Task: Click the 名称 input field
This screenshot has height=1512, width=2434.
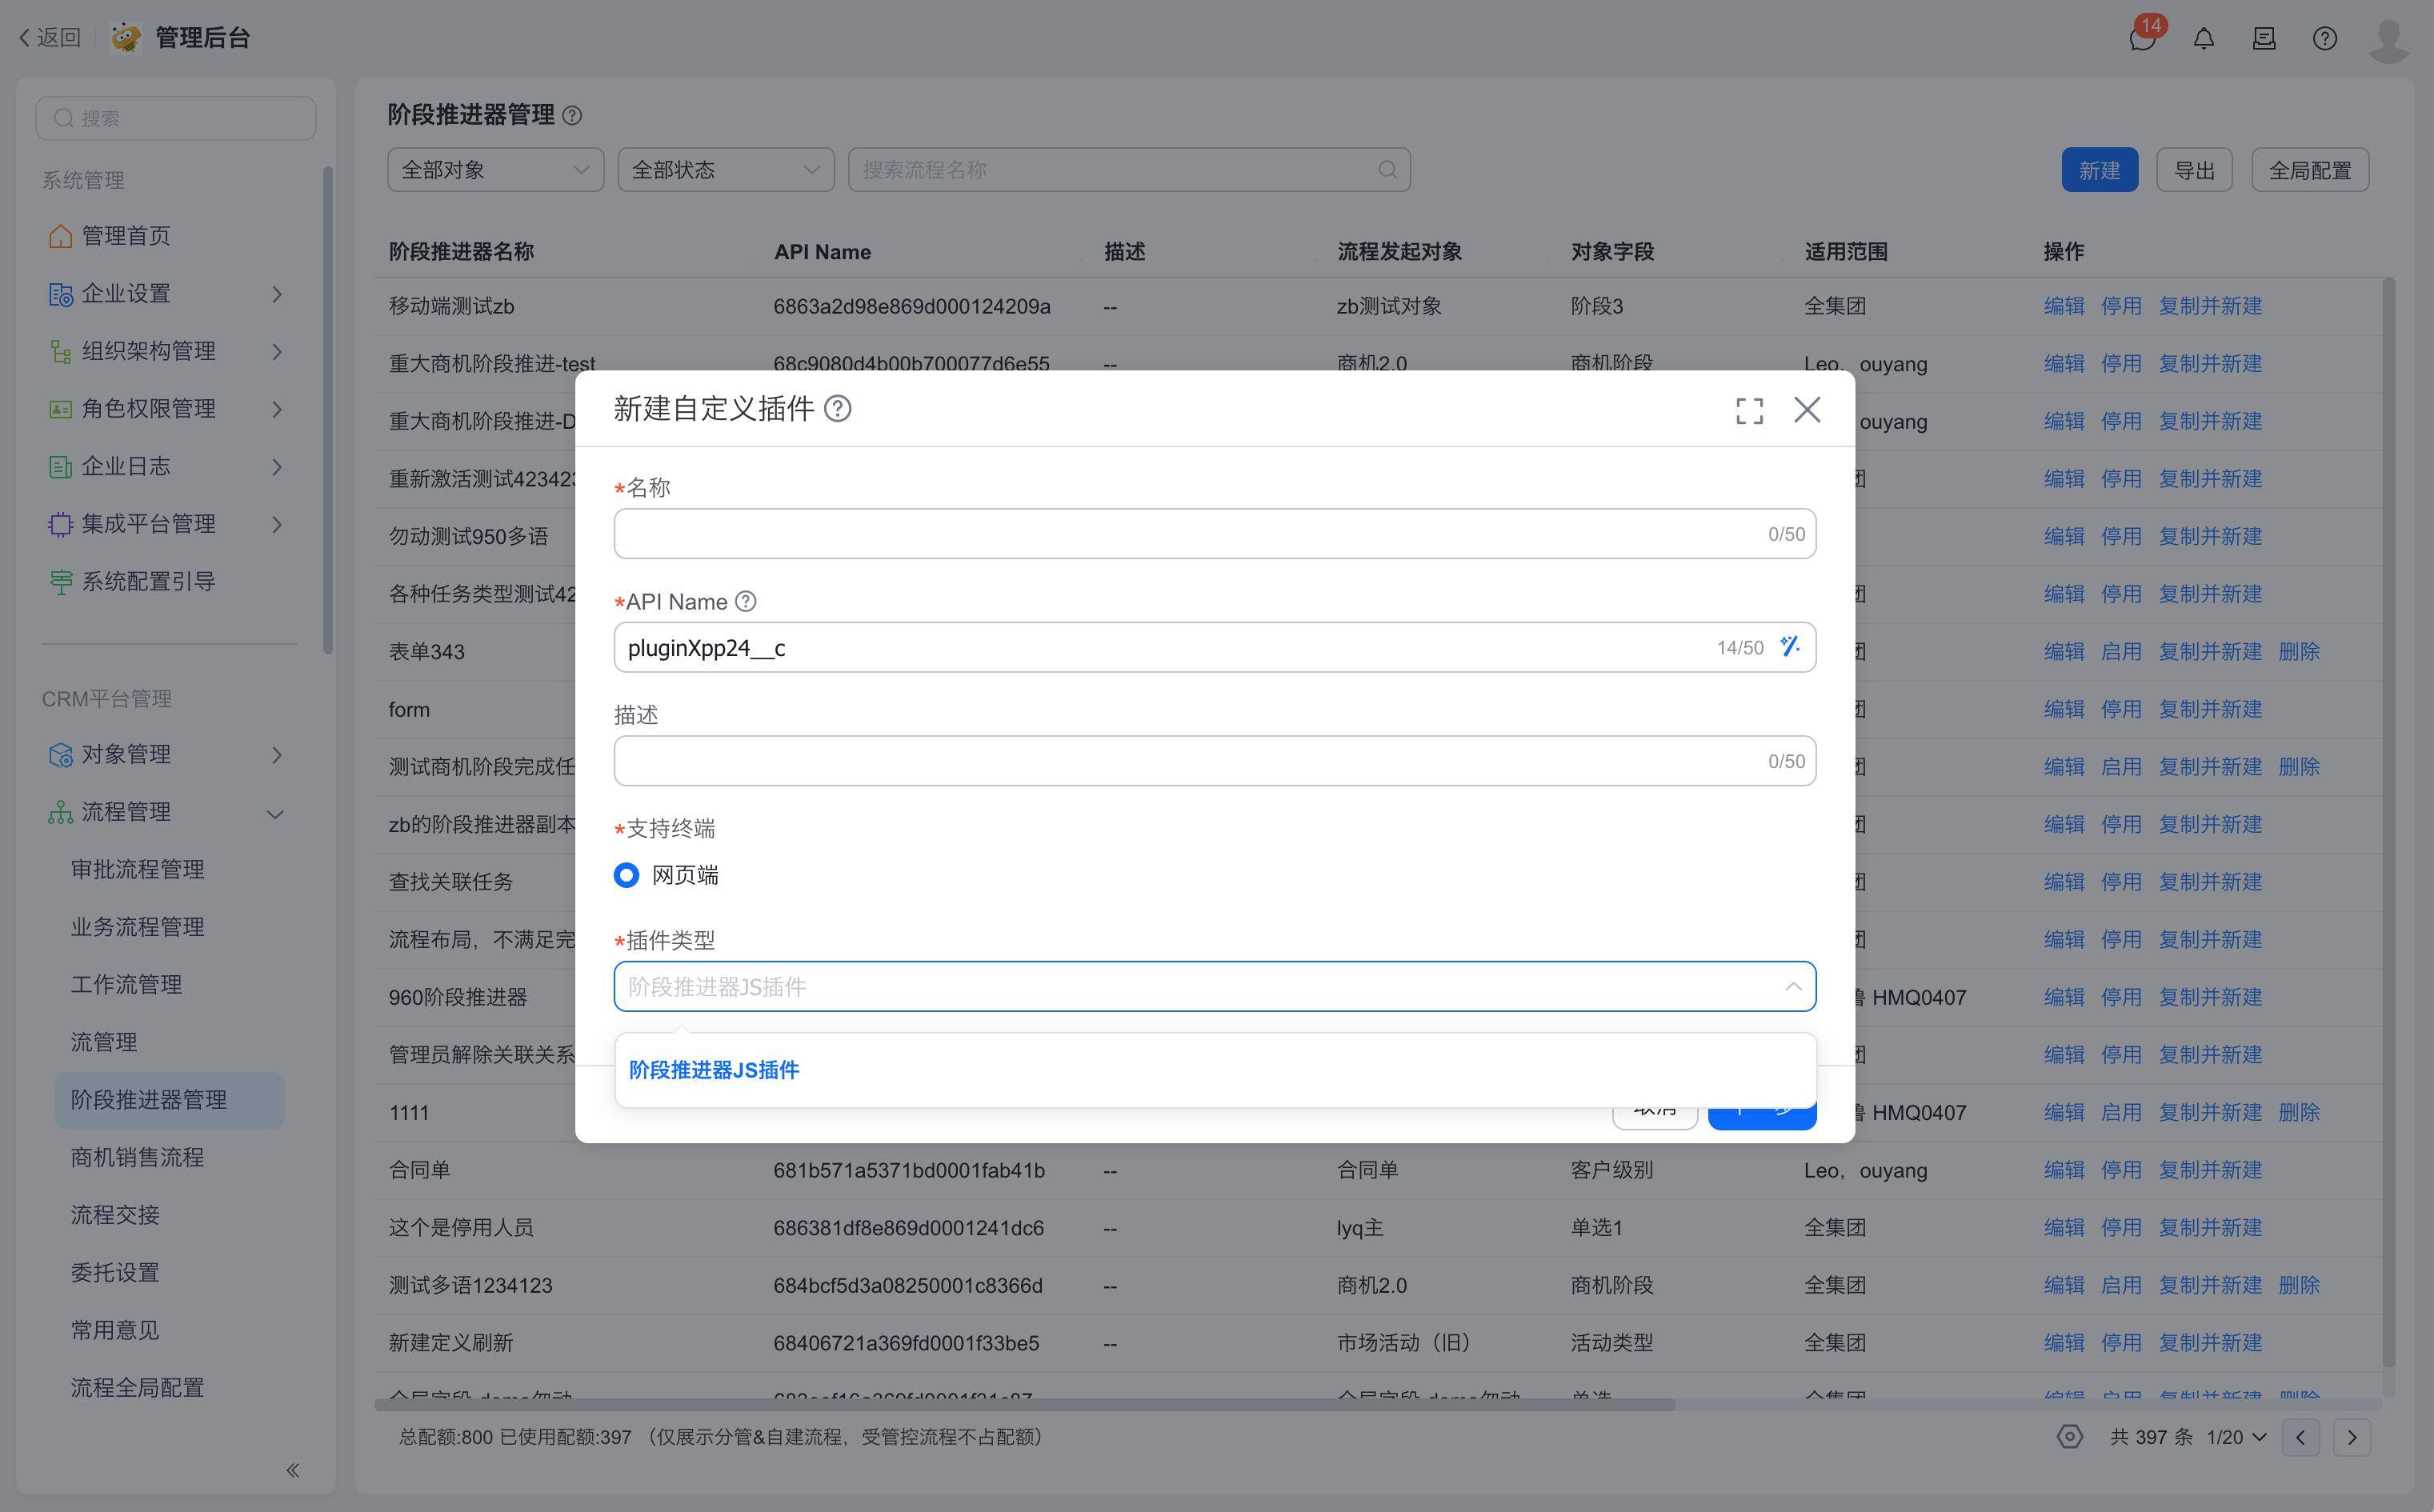Action: tap(1190, 534)
